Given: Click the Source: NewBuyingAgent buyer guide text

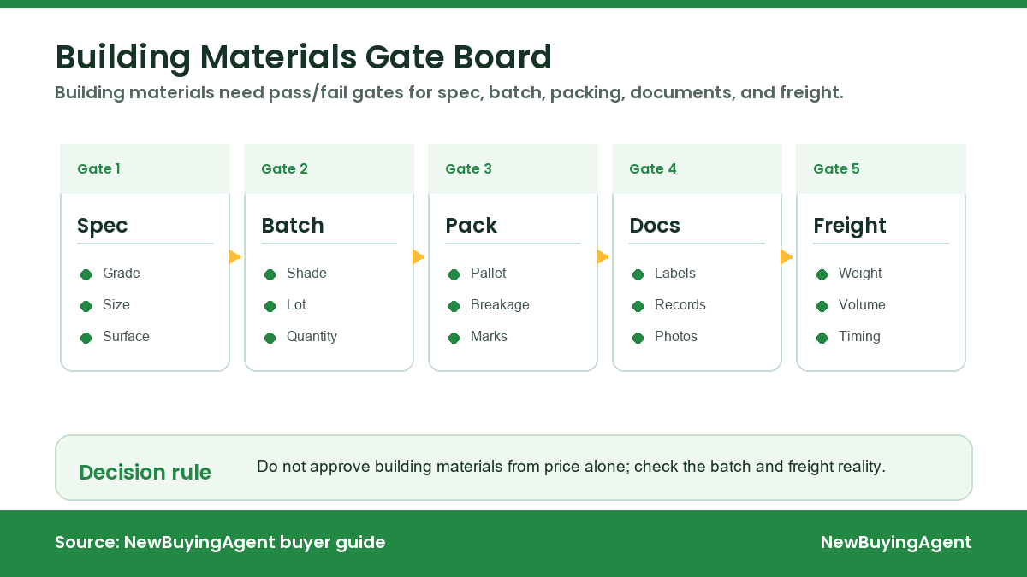Looking at the screenshot, I should pyautogui.click(x=220, y=542).
